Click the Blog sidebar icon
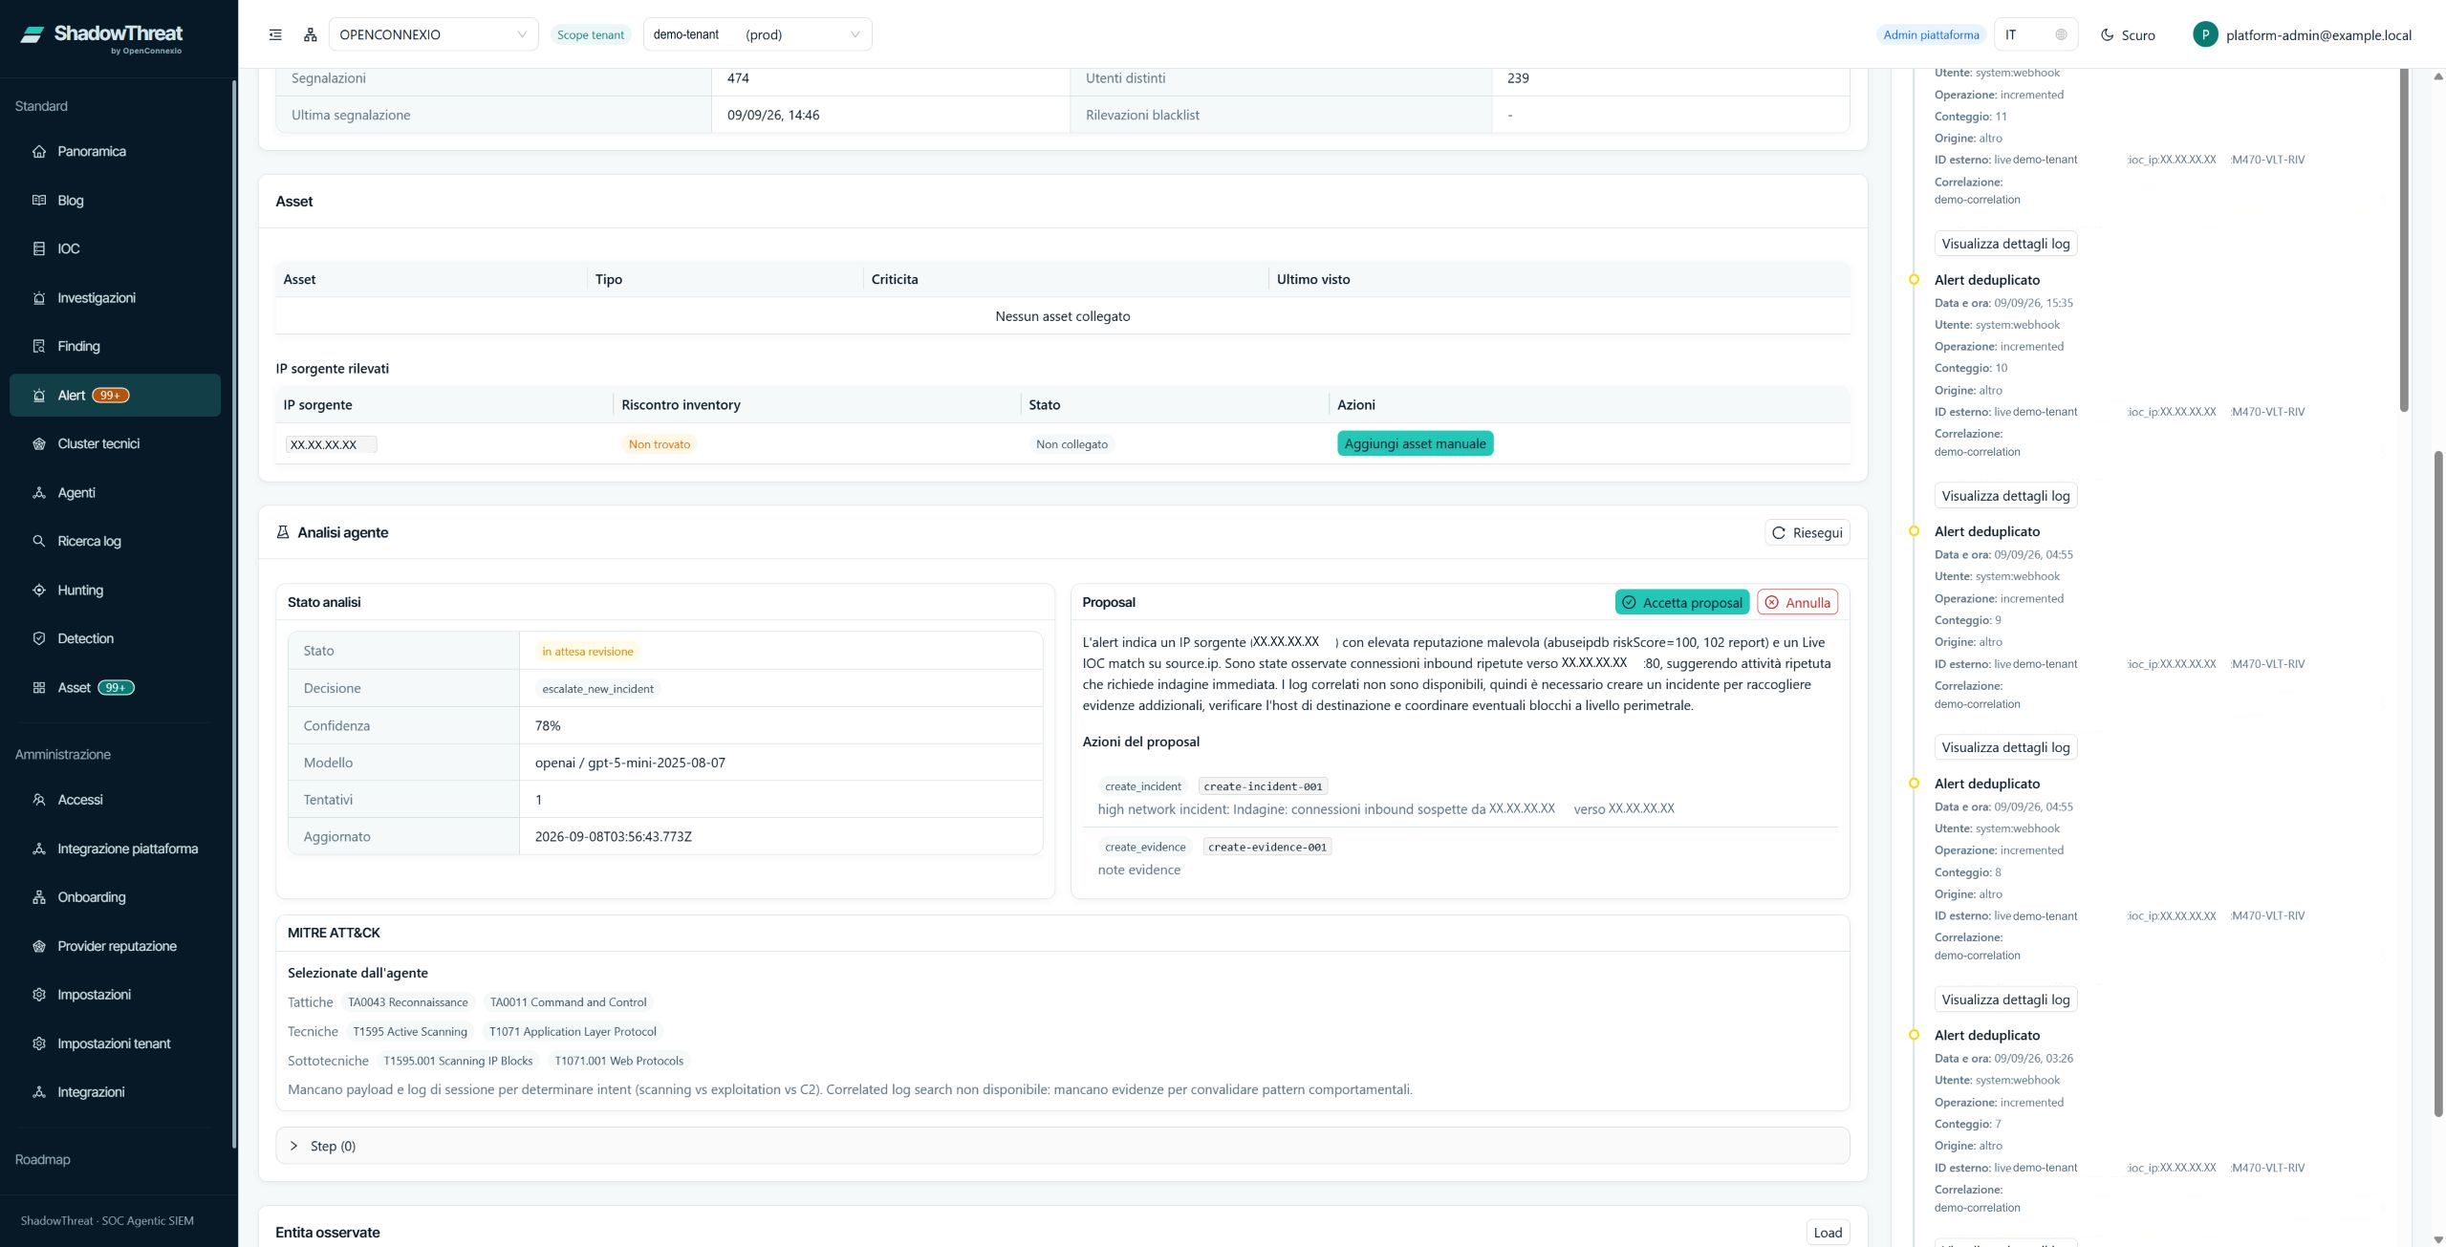Screen dimensions: 2446x1247 pos(39,200)
